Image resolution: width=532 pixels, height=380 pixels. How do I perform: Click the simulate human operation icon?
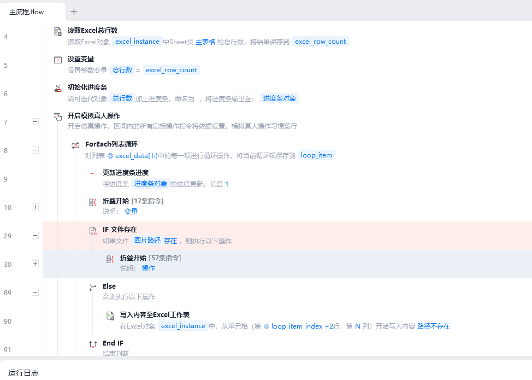pyautogui.click(x=58, y=116)
